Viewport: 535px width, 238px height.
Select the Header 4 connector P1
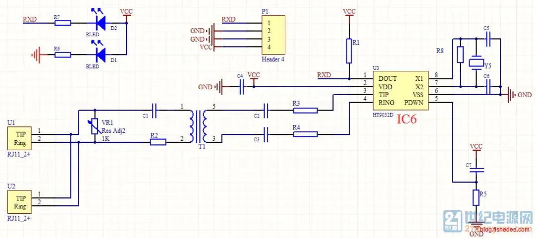tap(273, 35)
